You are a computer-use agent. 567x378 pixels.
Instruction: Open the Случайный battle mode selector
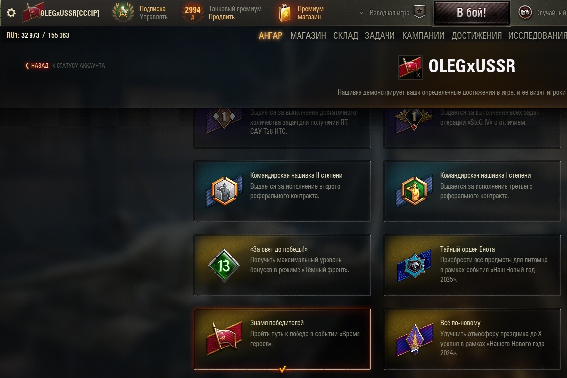pyautogui.click(x=550, y=13)
